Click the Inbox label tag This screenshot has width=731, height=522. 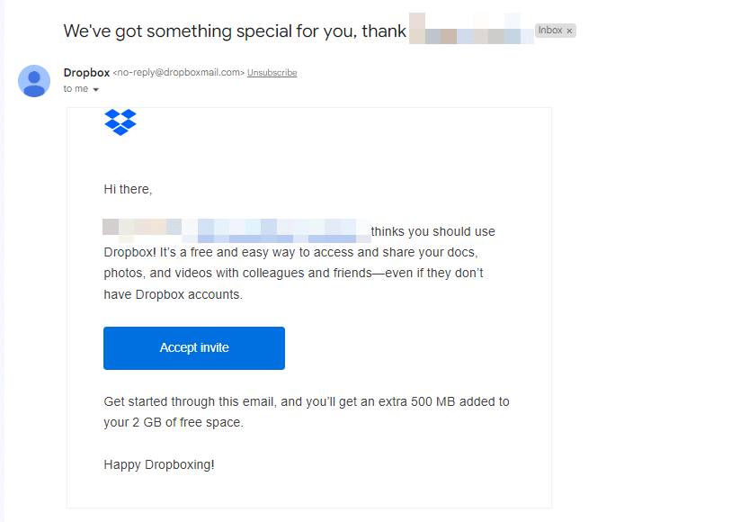click(x=549, y=31)
